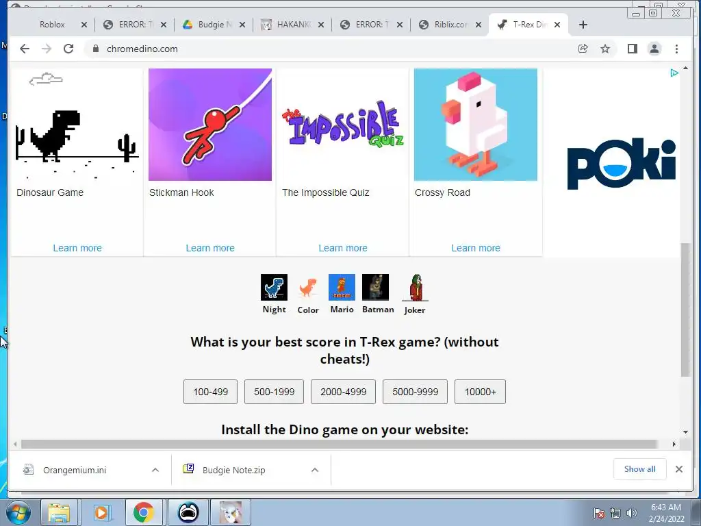Go back to the previous page
Screen dimensions: 701x526
pos(24,49)
